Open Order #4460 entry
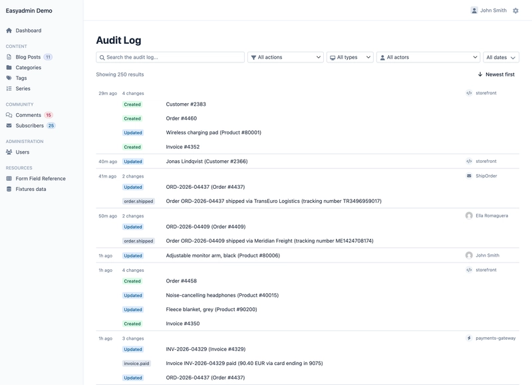This screenshot has height=385, width=532. tap(182, 118)
